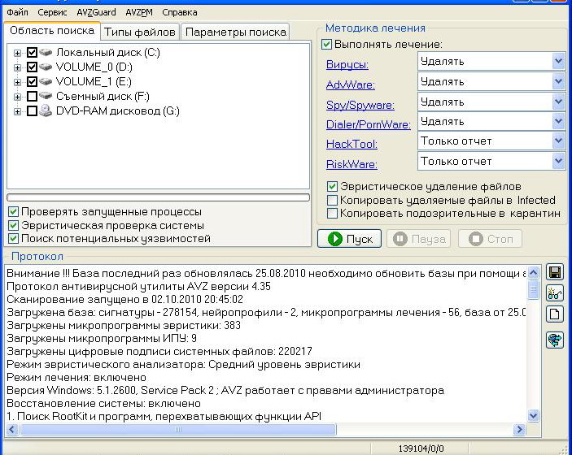Click protocol line 'Загружены микропрограммы ИПУ: 9'
Screen dimensions: 572x455
(102, 339)
